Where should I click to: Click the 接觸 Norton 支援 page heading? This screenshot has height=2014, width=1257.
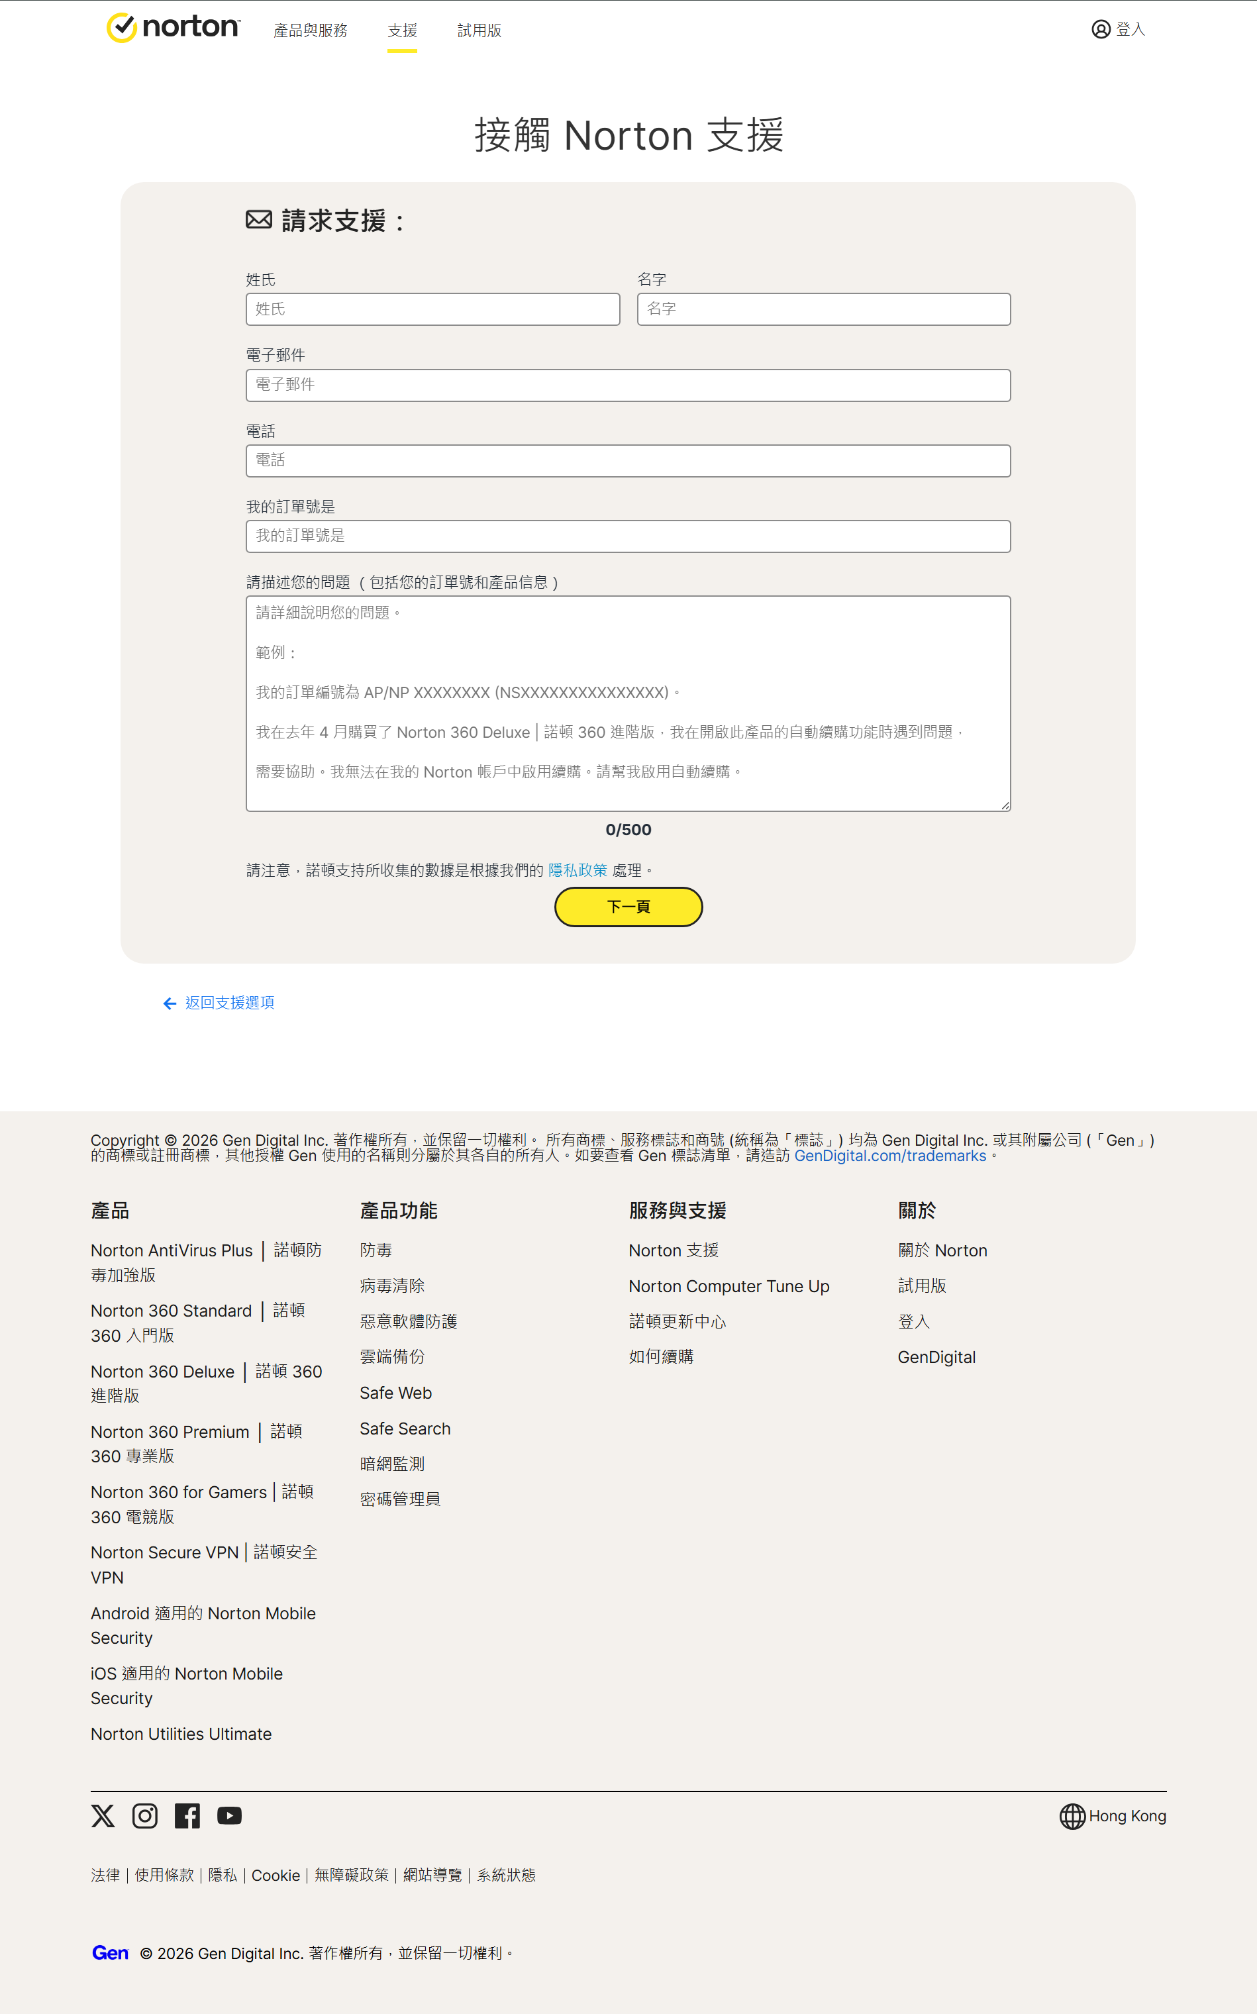point(628,136)
